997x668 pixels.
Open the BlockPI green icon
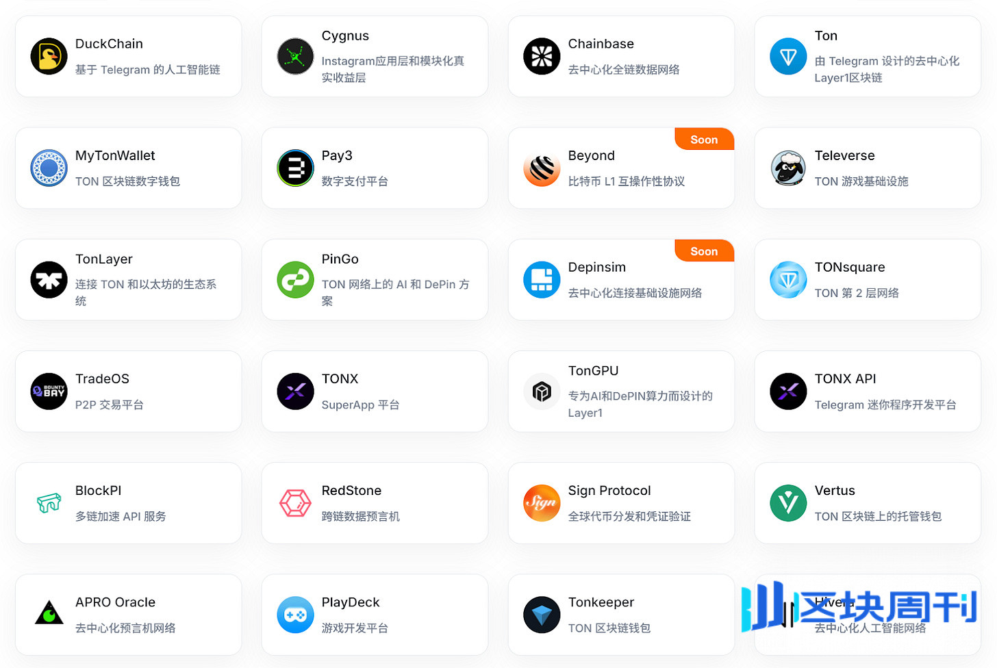(x=49, y=503)
